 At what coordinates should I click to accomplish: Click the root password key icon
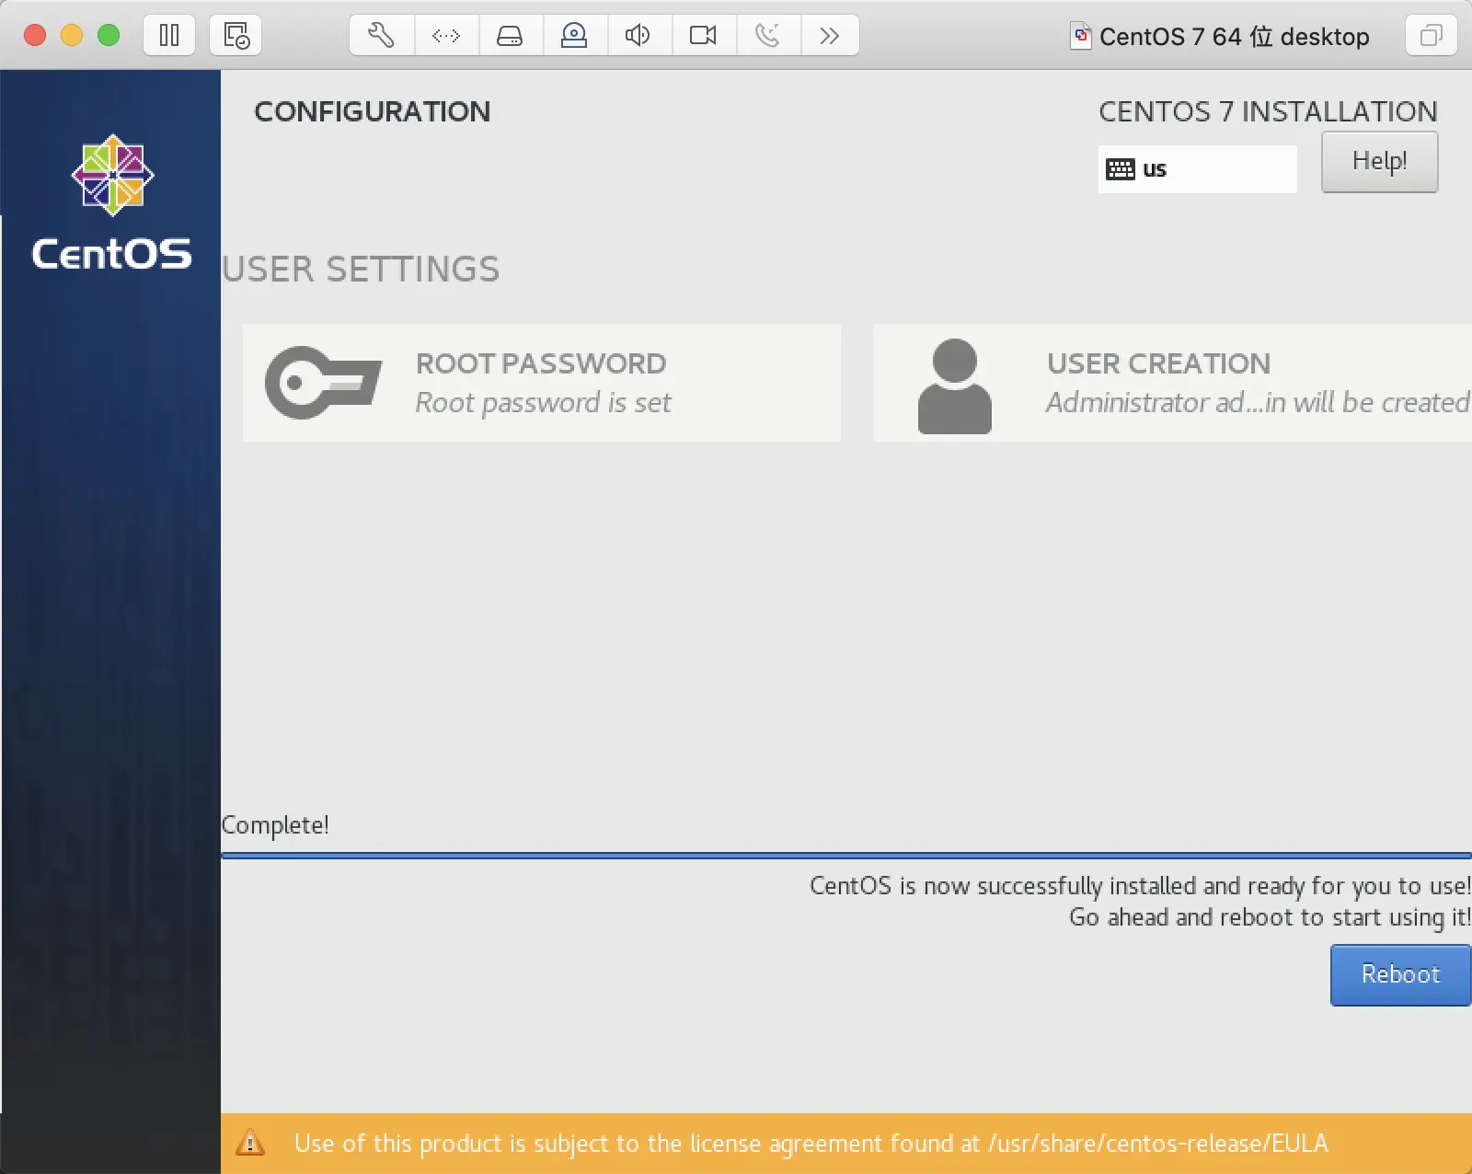[323, 382]
